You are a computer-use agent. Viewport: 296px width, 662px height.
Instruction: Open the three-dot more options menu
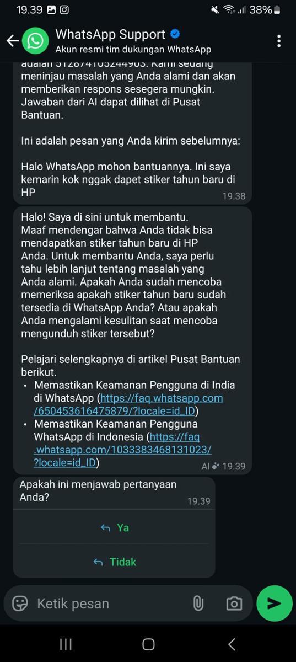click(279, 41)
